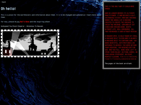
Task: Click the intro sentence about the earthmovers
Action: pyautogui.click(x=51, y=16)
